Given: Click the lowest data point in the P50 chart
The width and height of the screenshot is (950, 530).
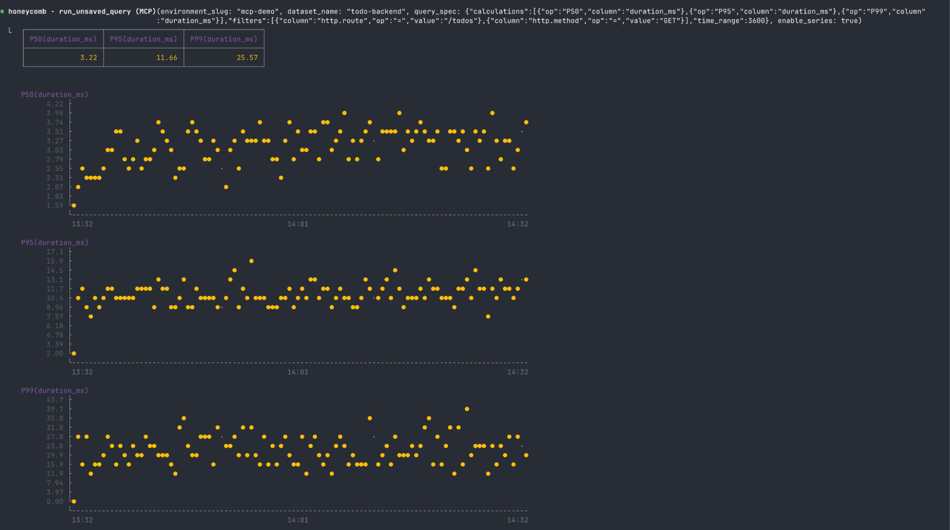Looking at the screenshot, I should pos(74,205).
